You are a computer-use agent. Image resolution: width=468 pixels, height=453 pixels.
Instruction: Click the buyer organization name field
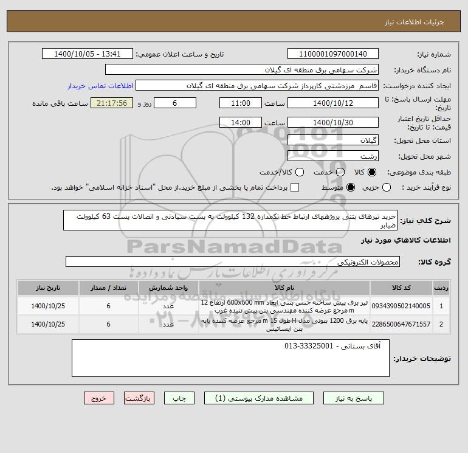coord(242,69)
